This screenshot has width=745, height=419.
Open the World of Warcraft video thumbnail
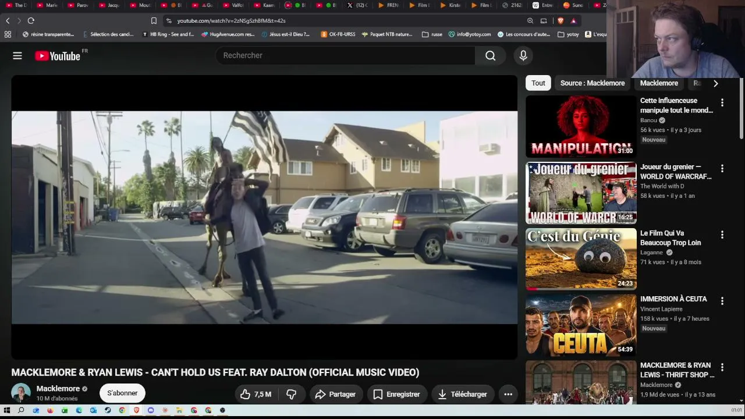click(x=581, y=193)
